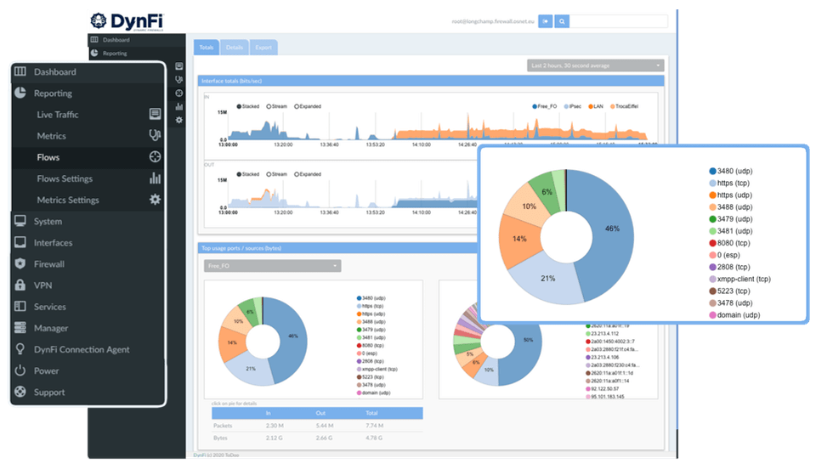Click the Flows lifebuoy icon
The width and height of the screenshot is (816, 469).
point(155,156)
